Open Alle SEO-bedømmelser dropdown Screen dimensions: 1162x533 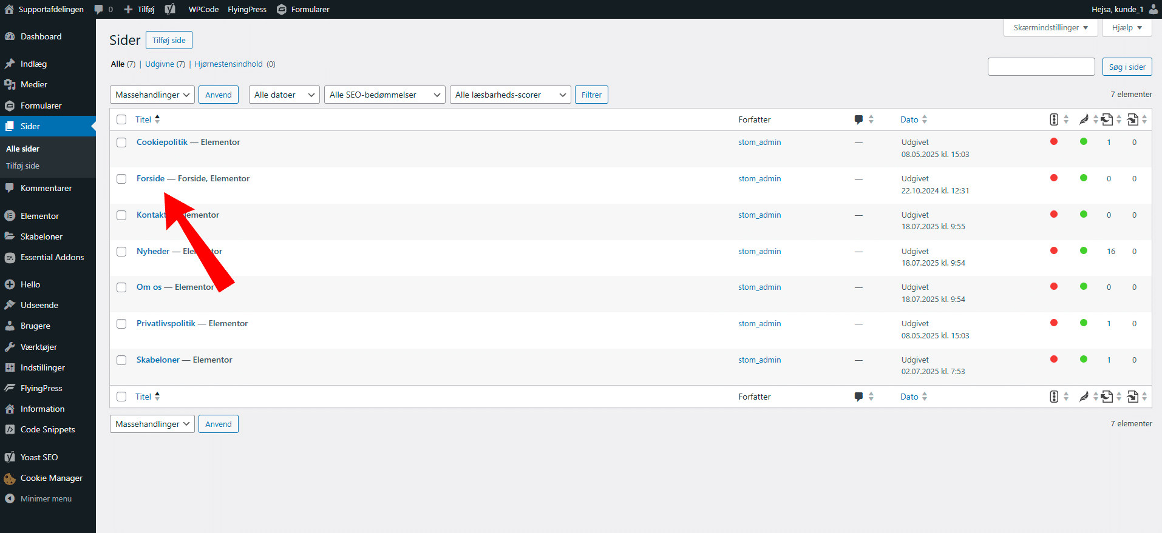(x=385, y=95)
